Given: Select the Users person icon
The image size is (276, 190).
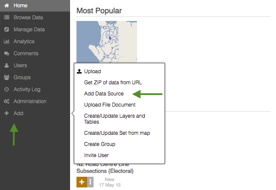Looking at the screenshot, I should 6,65.
